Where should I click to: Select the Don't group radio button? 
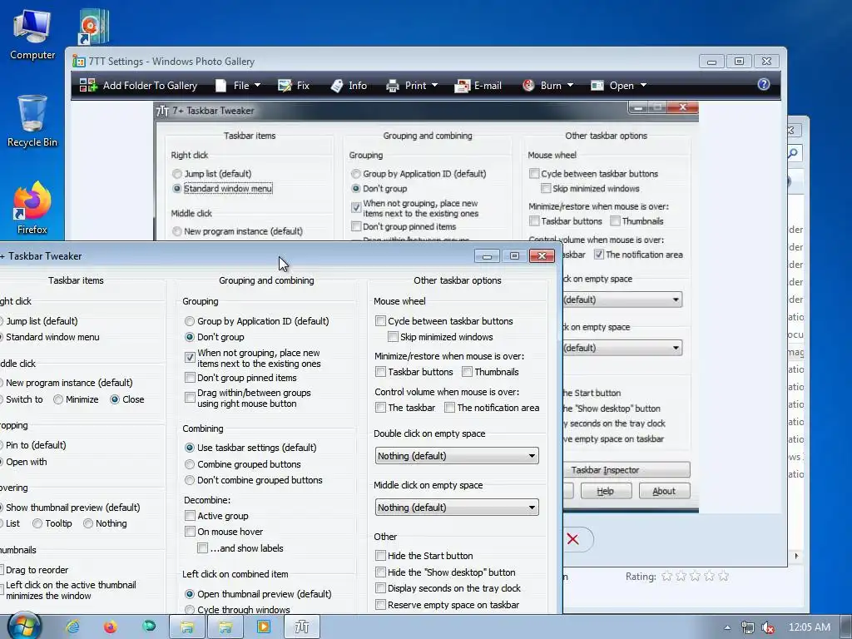click(189, 337)
